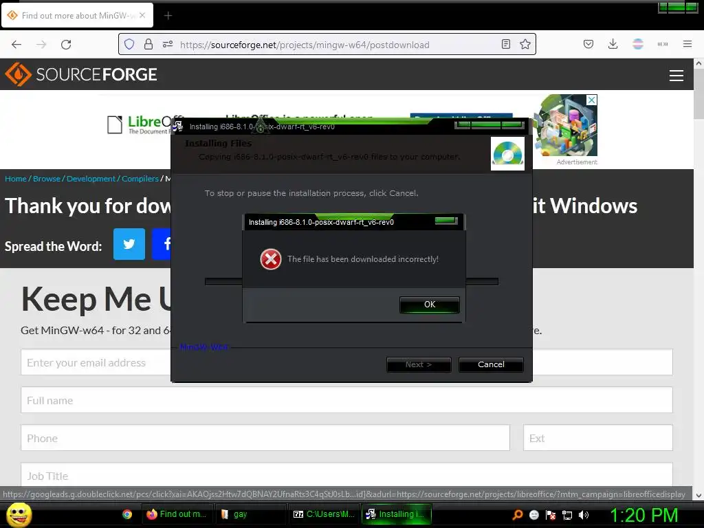
Task: Click the SourceForge logo
Action: click(81, 74)
